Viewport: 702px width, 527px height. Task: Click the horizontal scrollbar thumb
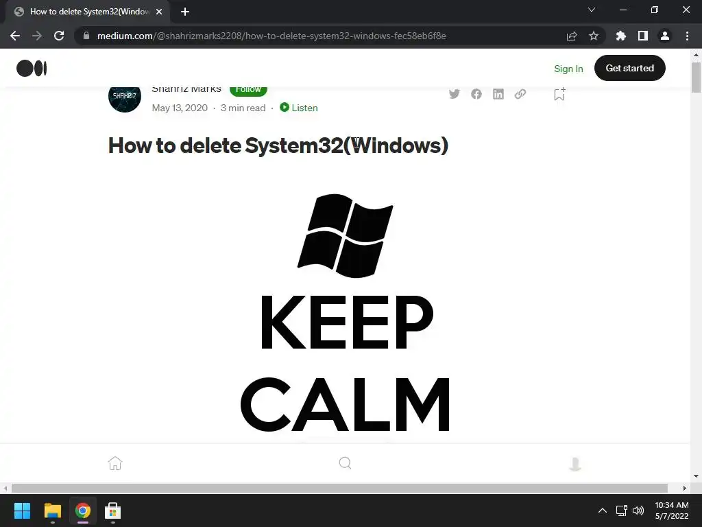(339, 488)
